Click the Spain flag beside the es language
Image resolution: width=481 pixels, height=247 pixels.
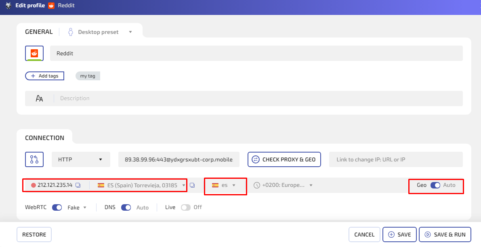tap(214, 185)
